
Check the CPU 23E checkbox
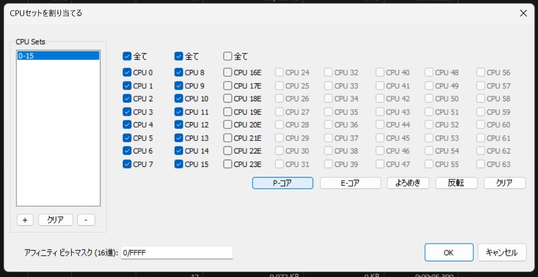(228, 164)
